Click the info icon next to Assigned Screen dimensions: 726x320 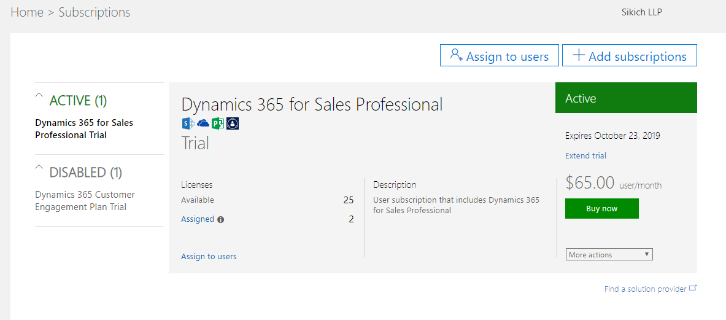221,219
